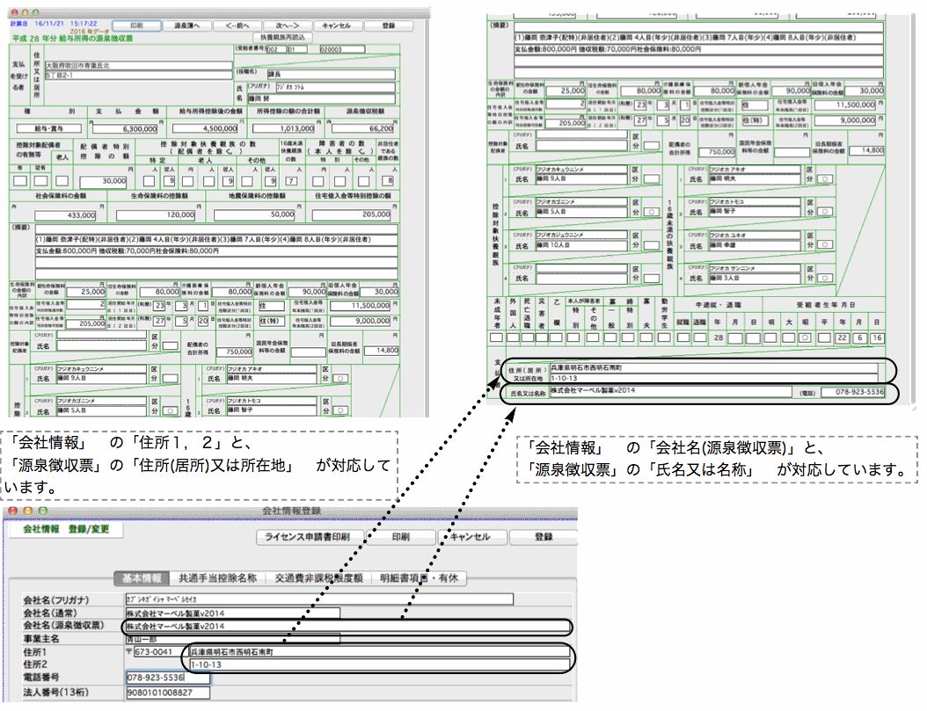This screenshot has width=927, height=711.
Task: Open the 明細書項目・有休 tab
Action: tap(420, 578)
